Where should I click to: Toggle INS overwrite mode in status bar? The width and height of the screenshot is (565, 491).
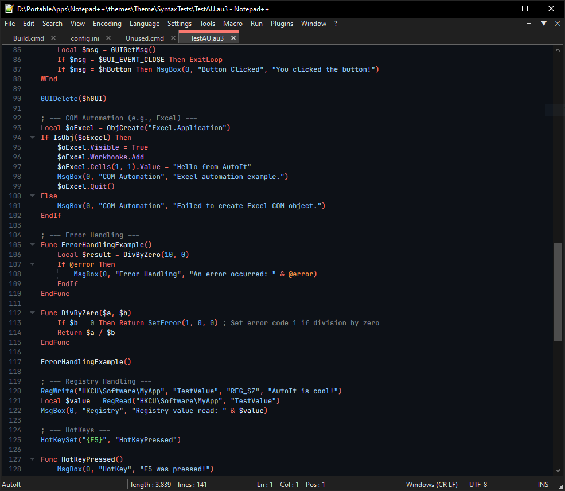(543, 484)
